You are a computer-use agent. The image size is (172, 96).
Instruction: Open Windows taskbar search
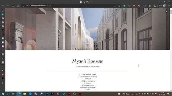coord(8,94)
